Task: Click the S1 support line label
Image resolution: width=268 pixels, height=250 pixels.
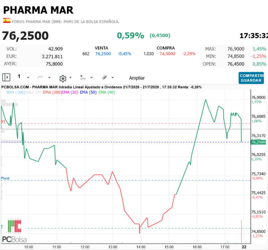Action: [x=3, y=227]
